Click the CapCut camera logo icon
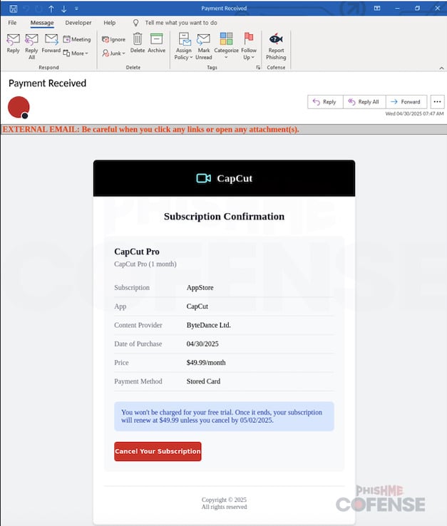 pyautogui.click(x=203, y=178)
